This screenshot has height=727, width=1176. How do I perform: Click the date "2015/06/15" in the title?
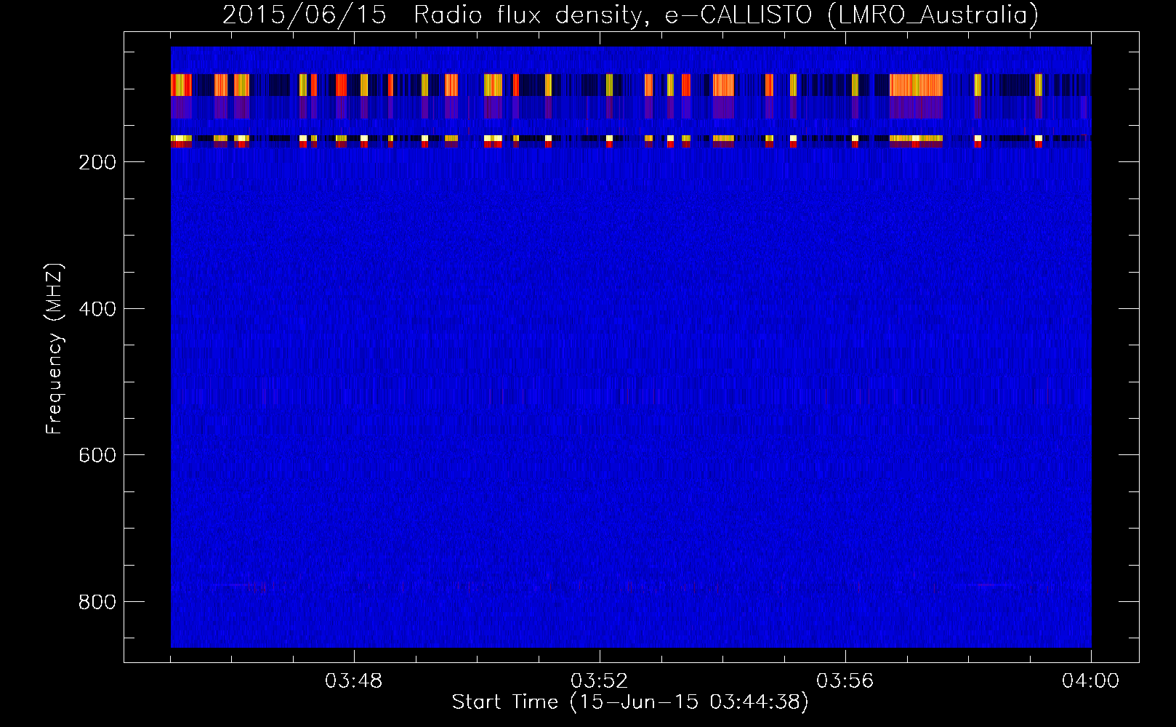[304, 15]
